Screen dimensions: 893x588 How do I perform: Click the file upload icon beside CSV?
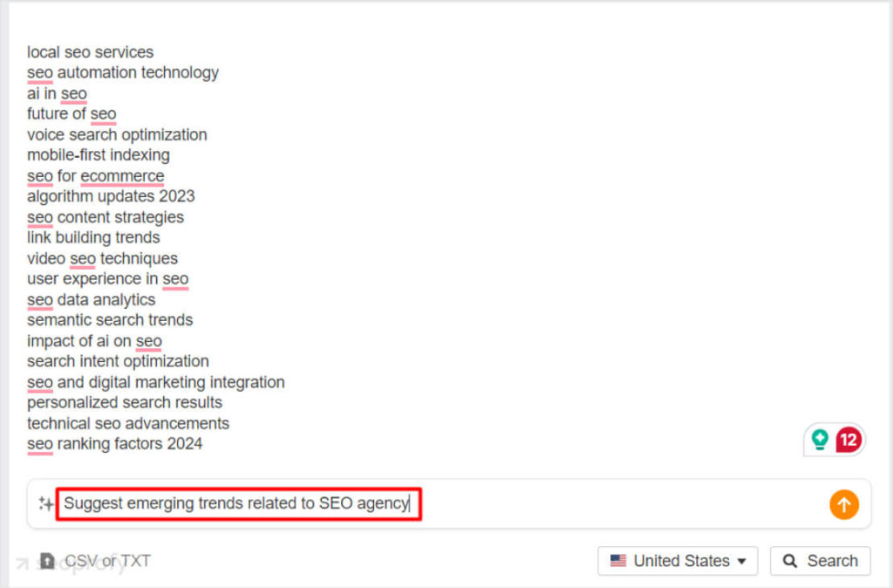pos(47,561)
